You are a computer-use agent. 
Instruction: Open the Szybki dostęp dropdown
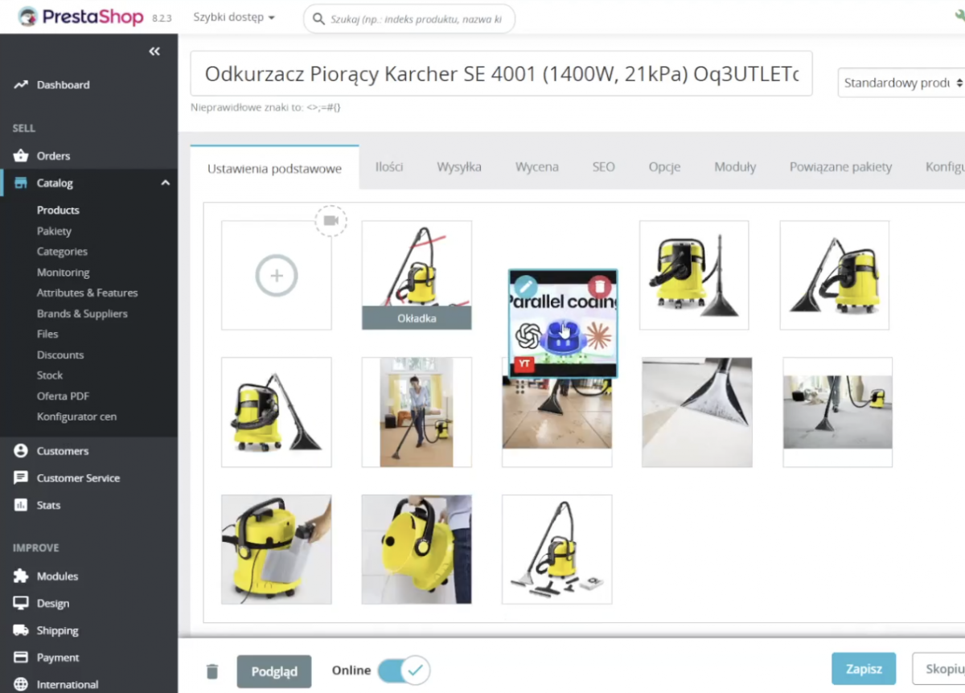point(234,18)
